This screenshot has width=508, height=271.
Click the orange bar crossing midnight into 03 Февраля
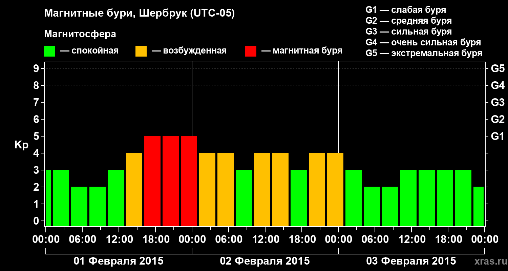[335, 189]
